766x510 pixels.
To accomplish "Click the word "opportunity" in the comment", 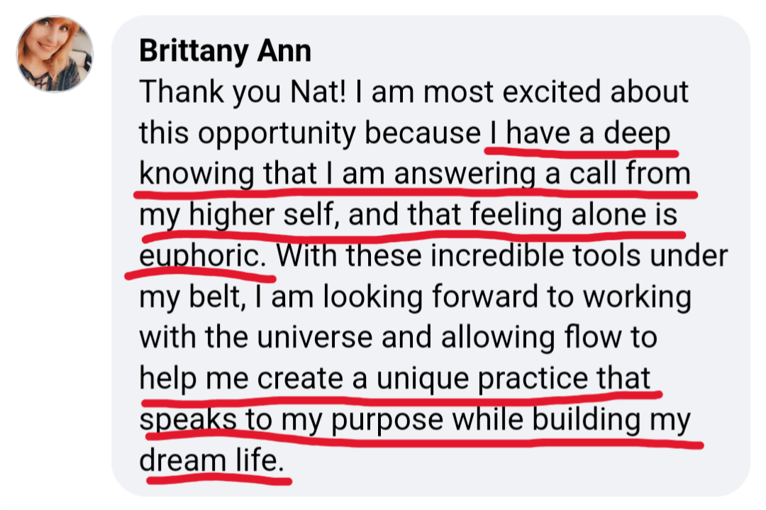I will (x=277, y=134).
